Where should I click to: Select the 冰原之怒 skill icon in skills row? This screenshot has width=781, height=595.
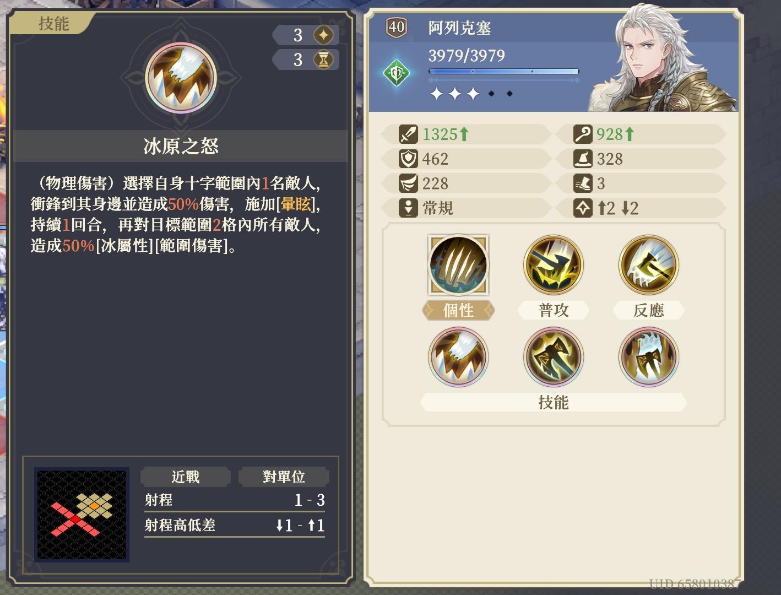click(458, 357)
